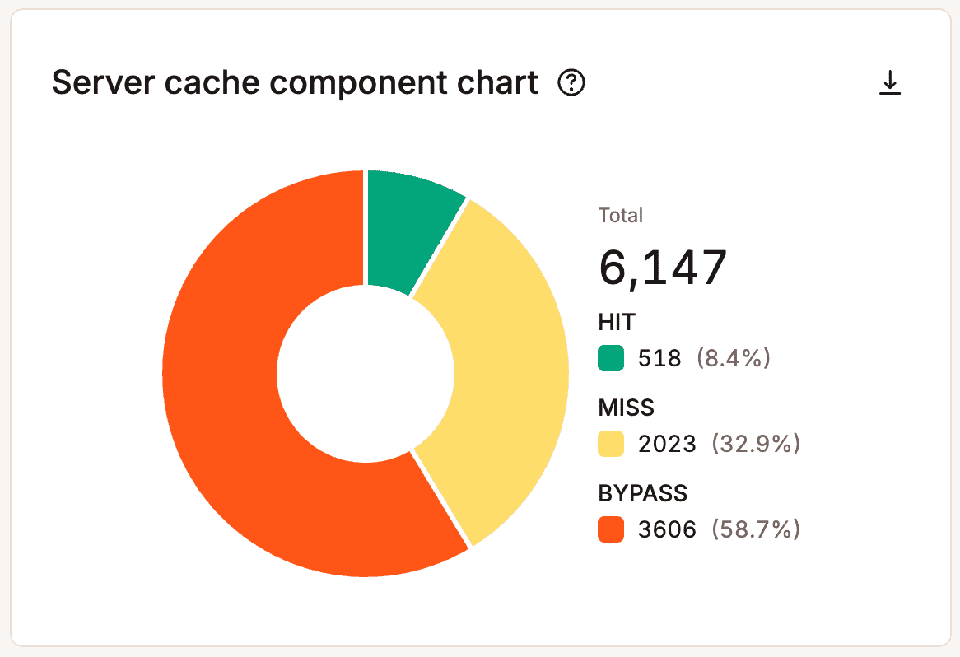Click the MISS percentage value 32.9%
The image size is (960, 657).
coord(756,444)
